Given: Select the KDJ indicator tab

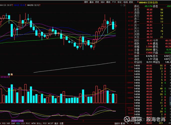Looking at the screenshot, I should 18,123.
